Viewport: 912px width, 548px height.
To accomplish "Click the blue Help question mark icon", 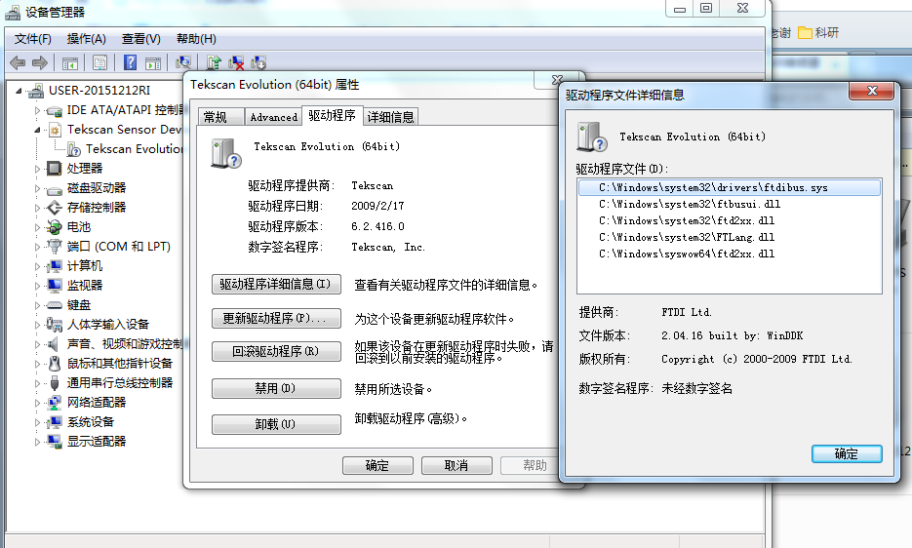I will tap(131, 62).
